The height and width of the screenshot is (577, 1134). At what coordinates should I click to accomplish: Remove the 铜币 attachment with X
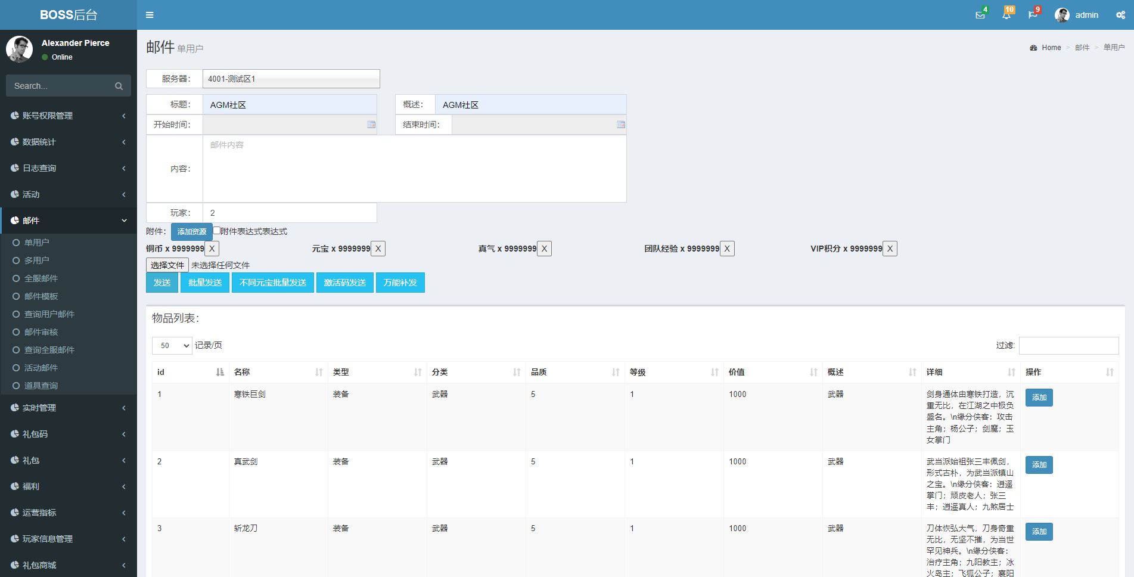click(x=212, y=249)
